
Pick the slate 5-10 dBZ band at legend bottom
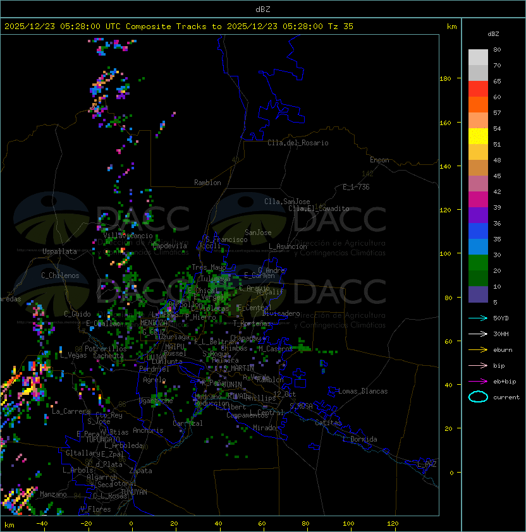(x=478, y=294)
